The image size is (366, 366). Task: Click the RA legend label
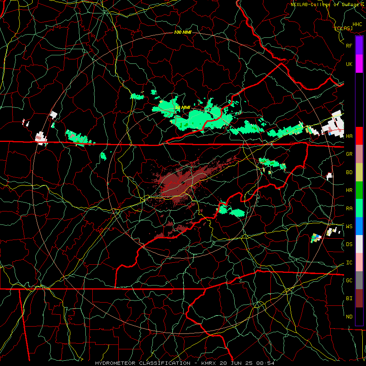(349, 208)
